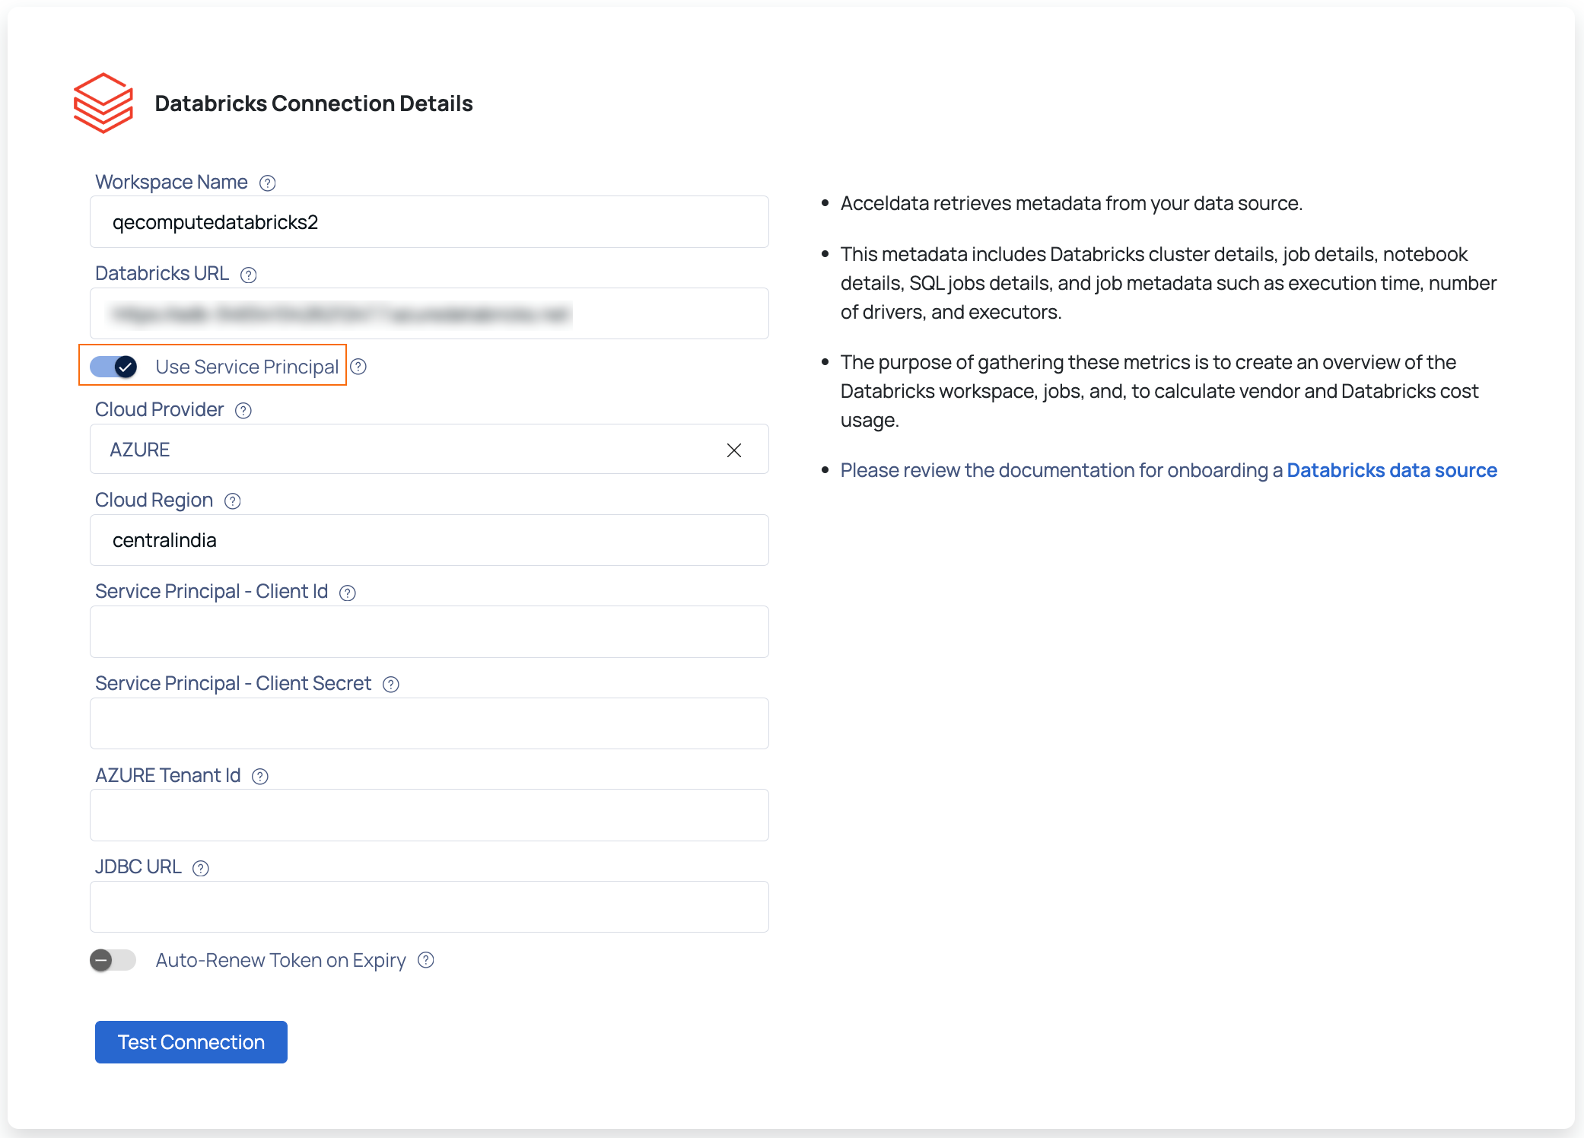Open the Use Service Principal help tooltip icon
The width and height of the screenshot is (1584, 1138).
coord(358,367)
